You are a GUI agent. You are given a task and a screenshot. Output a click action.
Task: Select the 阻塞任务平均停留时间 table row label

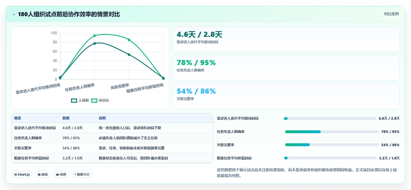pos(31,158)
